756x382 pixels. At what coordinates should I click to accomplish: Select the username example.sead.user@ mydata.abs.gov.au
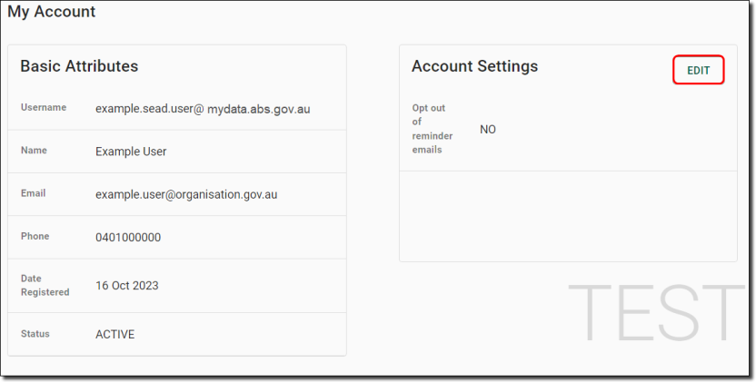203,109
